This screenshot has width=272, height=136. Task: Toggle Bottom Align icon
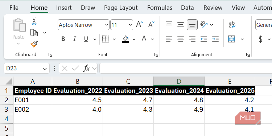(192, 25)
